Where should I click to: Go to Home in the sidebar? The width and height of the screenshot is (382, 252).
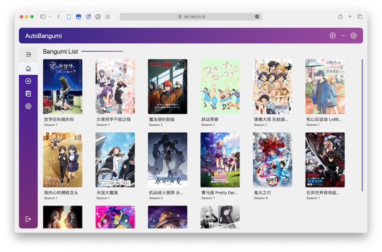[x=28, y=68]
